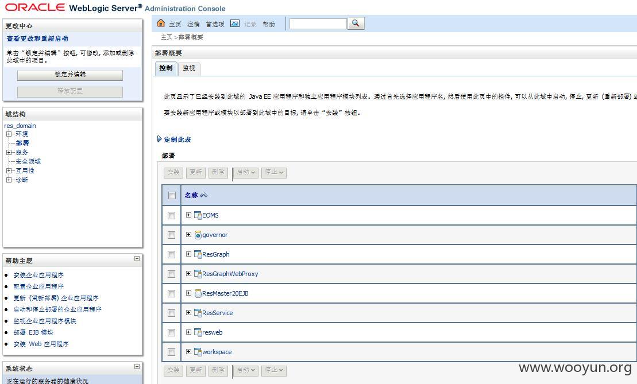Viewport: 637px width, 384px height.
Task: Check the box for the EOMS row
Action: coord(171,215)
